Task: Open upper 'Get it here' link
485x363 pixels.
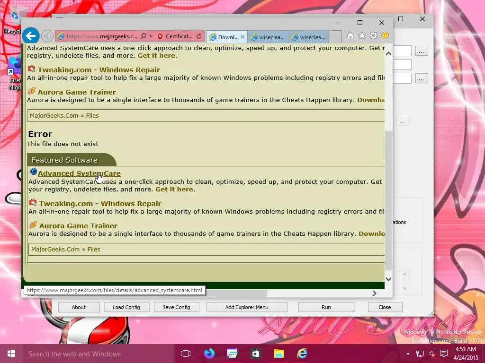Action: (x=156, y=56)
